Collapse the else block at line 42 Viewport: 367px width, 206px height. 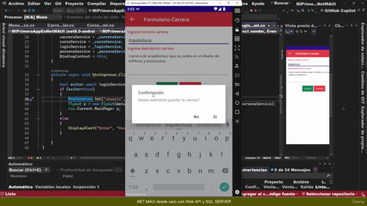pyautogui.click(x=38, y=118)
